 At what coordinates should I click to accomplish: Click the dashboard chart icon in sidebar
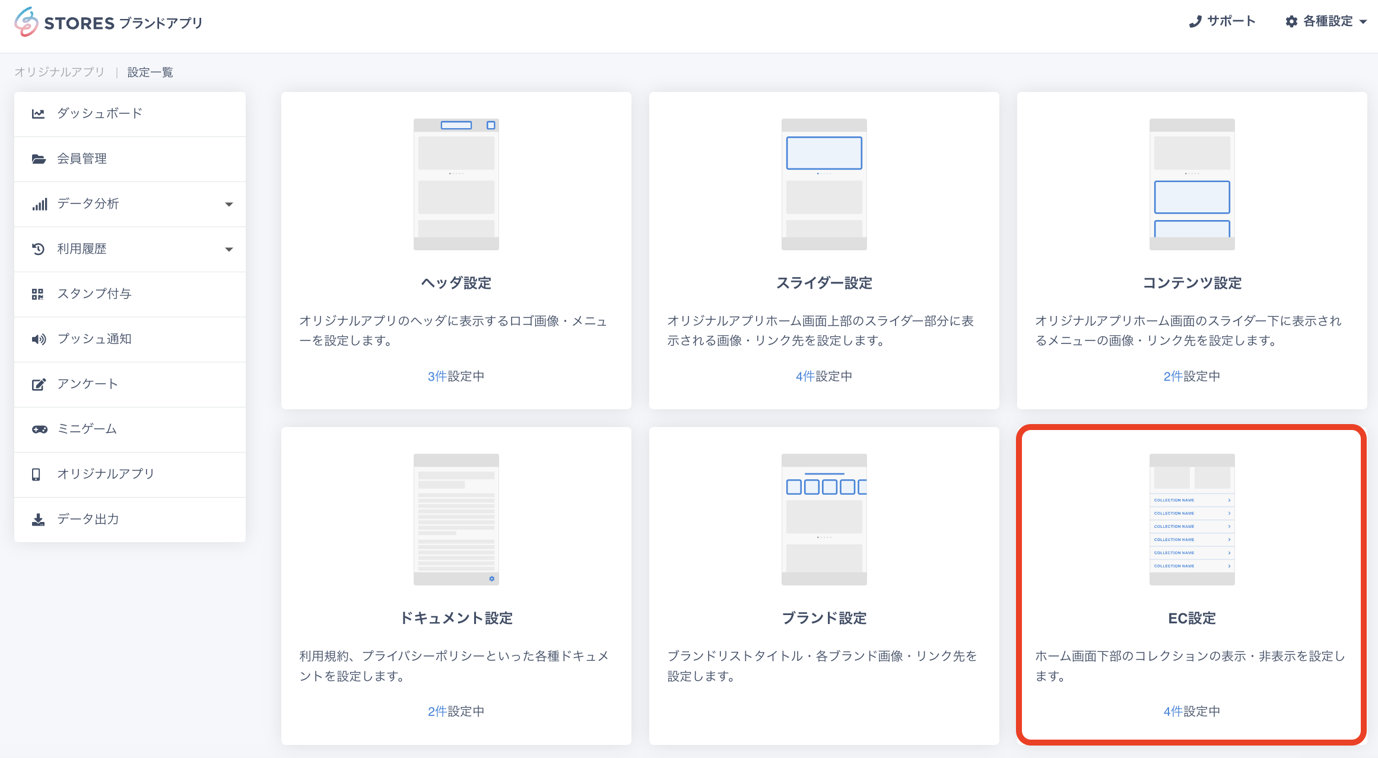coord(39,114)
